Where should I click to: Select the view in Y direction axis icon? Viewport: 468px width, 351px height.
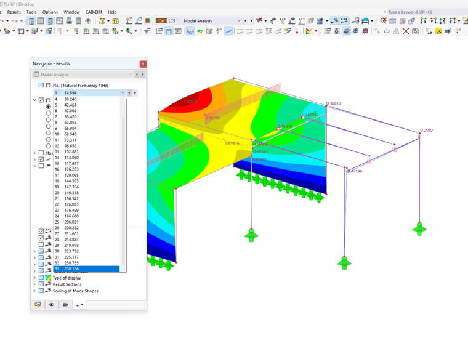[433, 20]
